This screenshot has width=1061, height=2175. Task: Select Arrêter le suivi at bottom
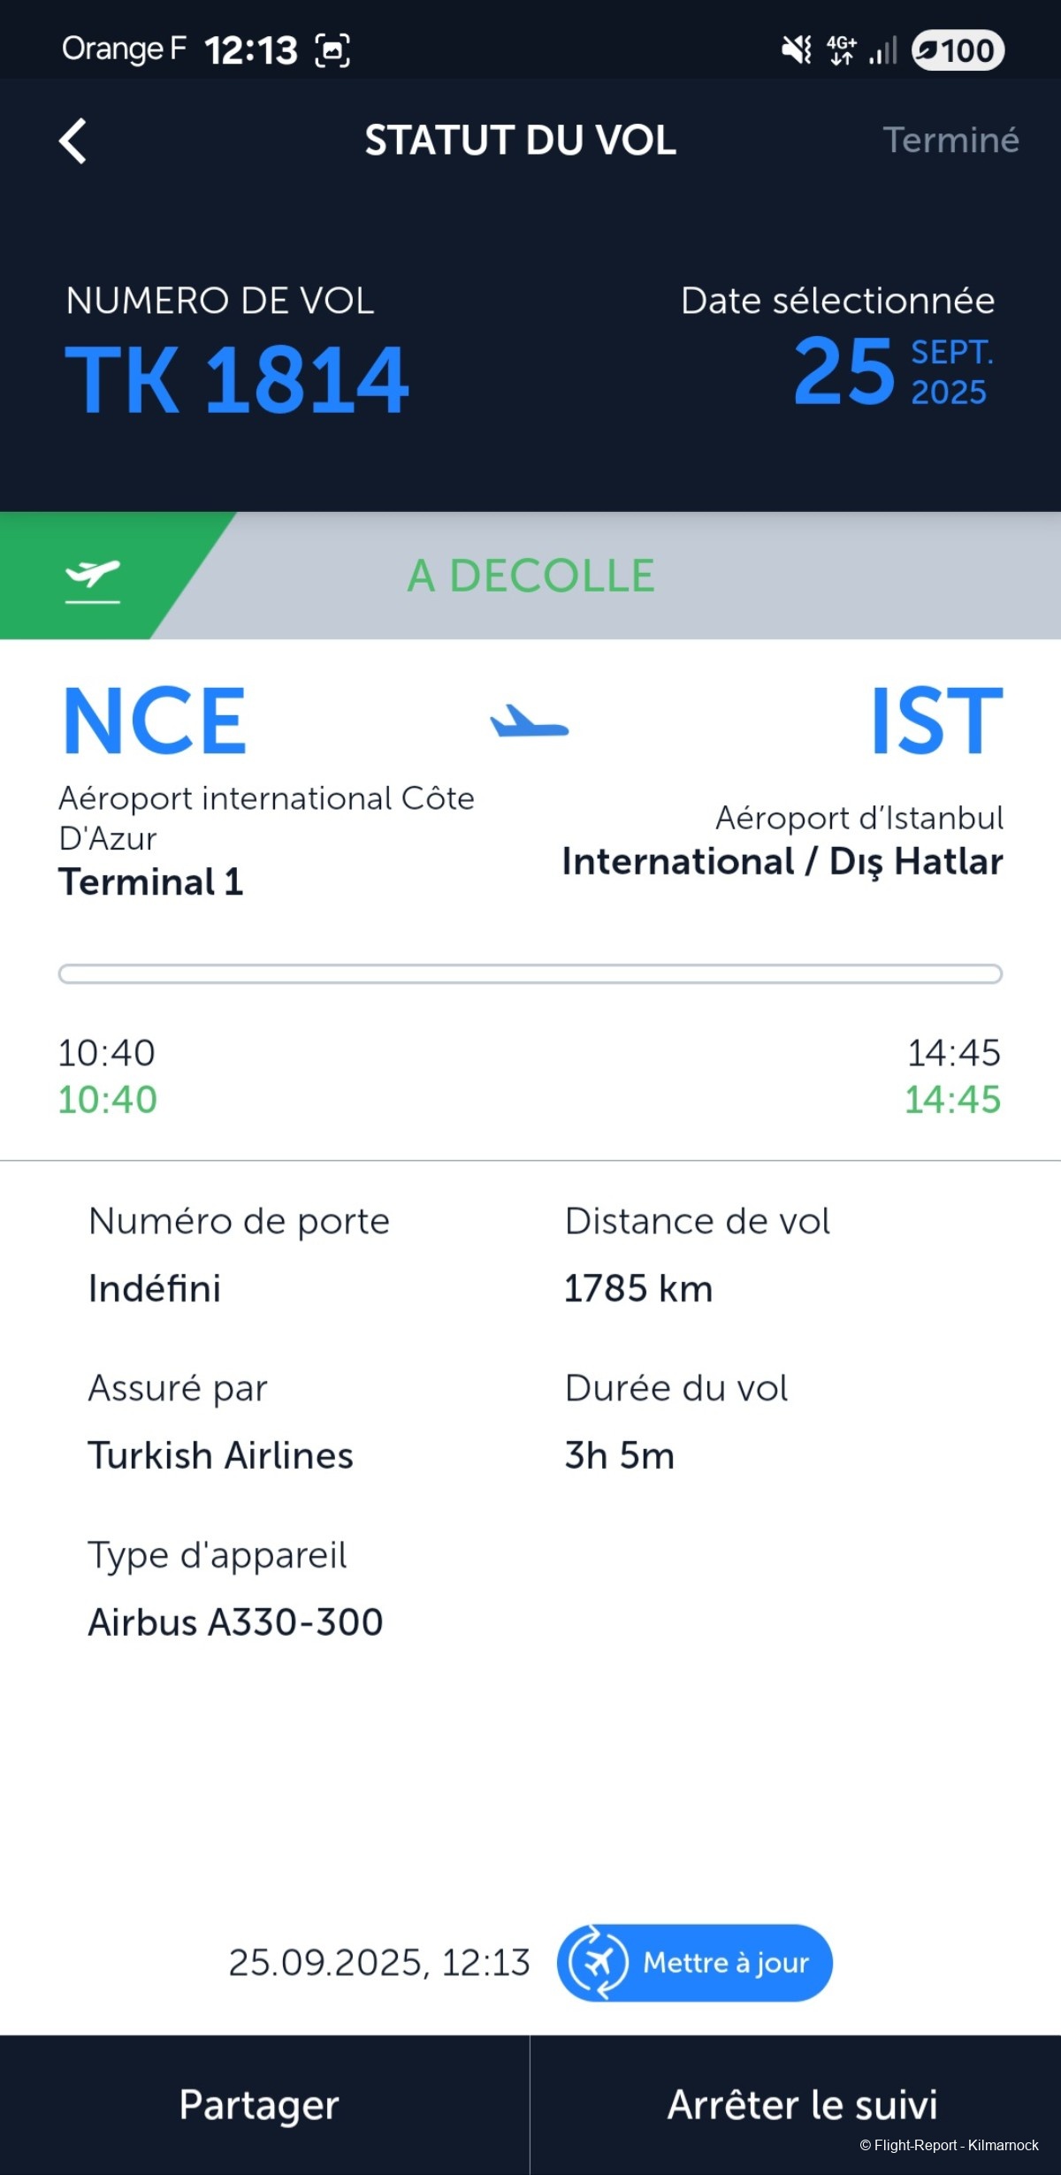click(x=802, y=2104)
